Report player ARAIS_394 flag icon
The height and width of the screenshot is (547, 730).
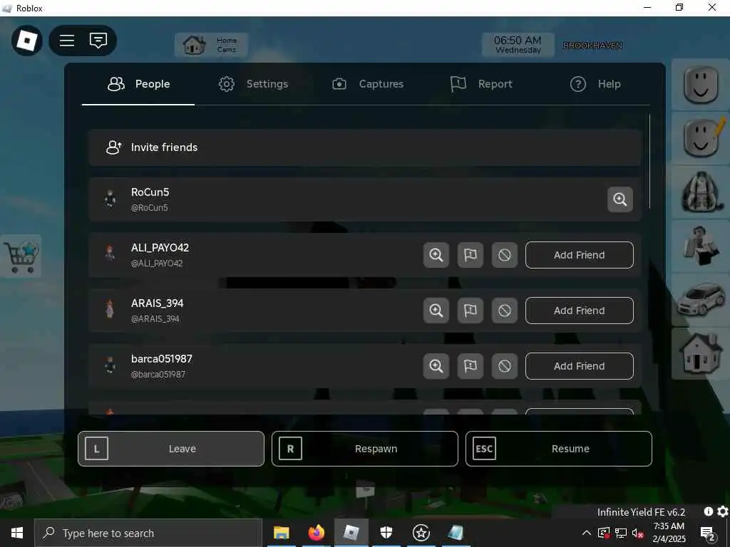471,311
